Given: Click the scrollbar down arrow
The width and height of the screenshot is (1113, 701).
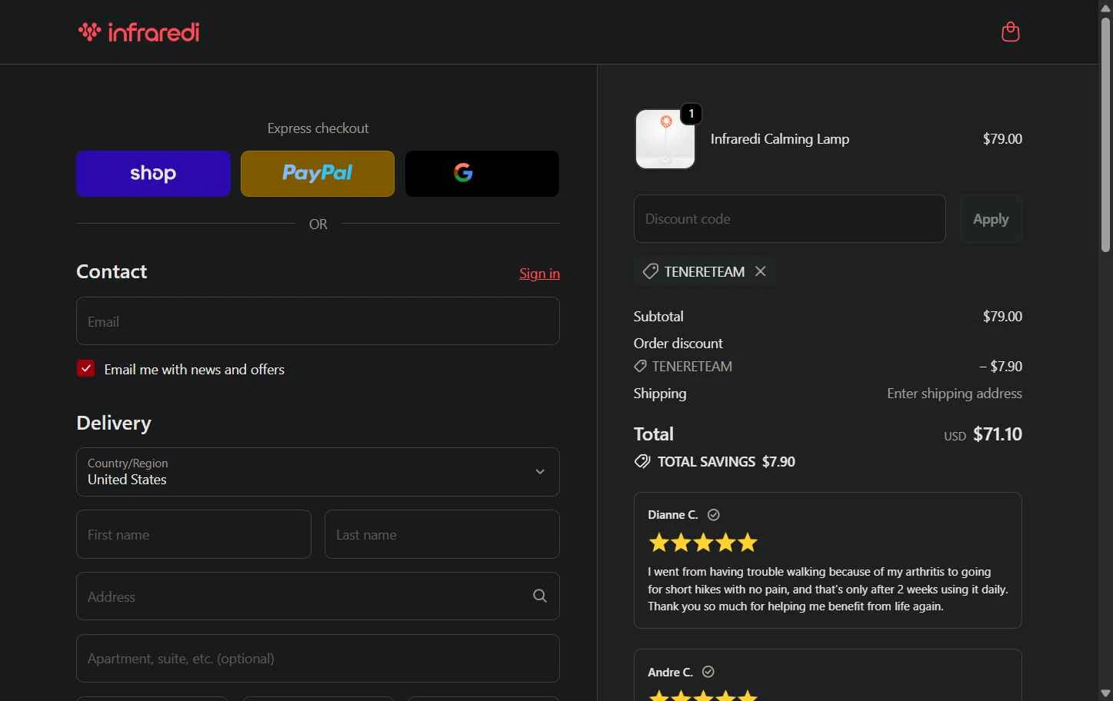Looking at the screenshot, I should tap(1105, 693).
